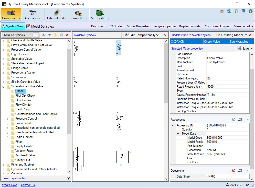Click the Data Sheet value field
255x188 pixels.
[228, 177]
